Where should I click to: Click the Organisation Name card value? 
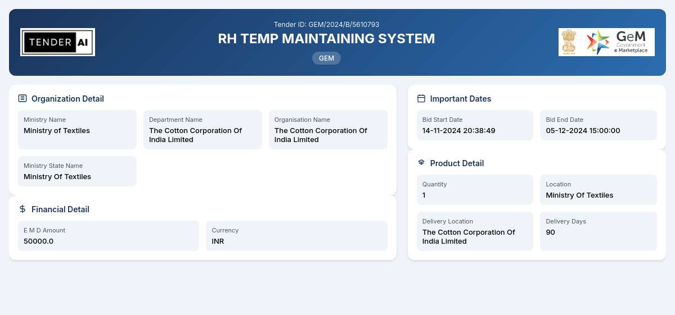tap(321, 135)
